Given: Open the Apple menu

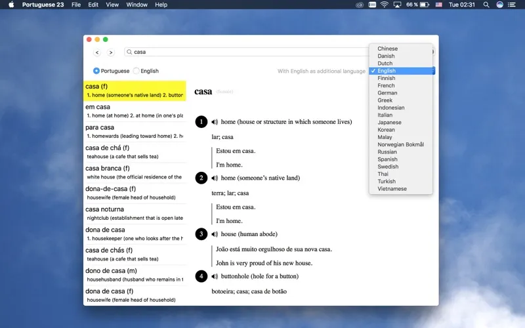Looking at the screenshot, I should pos(11,5).
